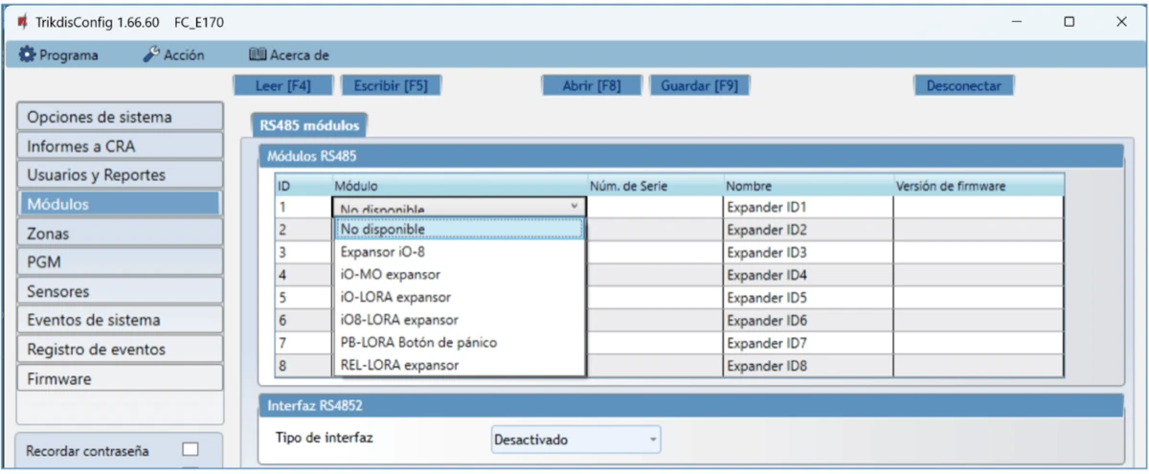Open Opciones de sistema in sidebar
Image resolution: width=1149 pixels, height=474 pixels.
point(119,117)
